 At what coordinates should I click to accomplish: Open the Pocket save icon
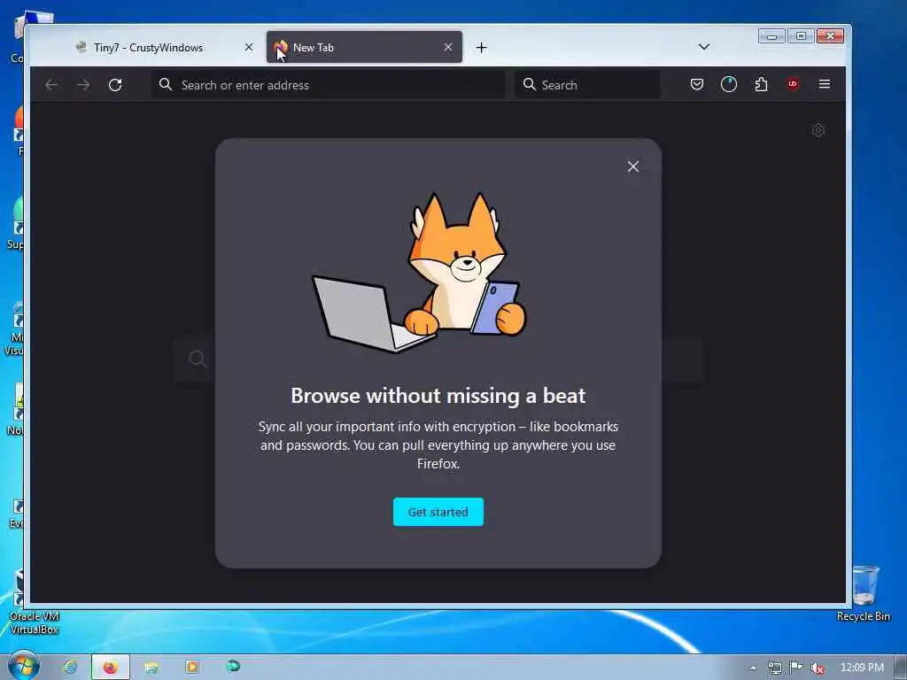[x=697, y=84]
